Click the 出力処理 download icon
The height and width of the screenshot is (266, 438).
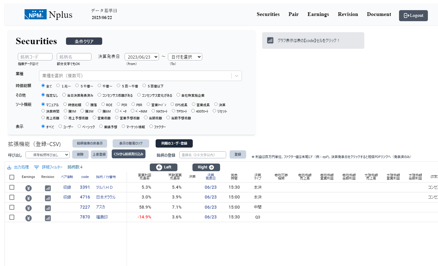[x=9, y=167]
